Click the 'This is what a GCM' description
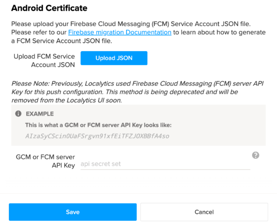Screen dimensions: 277x222 tap(98, 125)
